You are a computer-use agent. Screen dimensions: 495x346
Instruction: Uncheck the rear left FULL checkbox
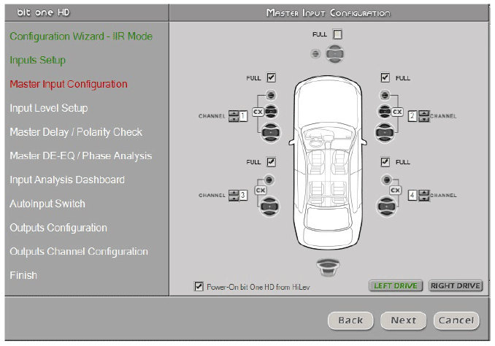pos(271,162)
